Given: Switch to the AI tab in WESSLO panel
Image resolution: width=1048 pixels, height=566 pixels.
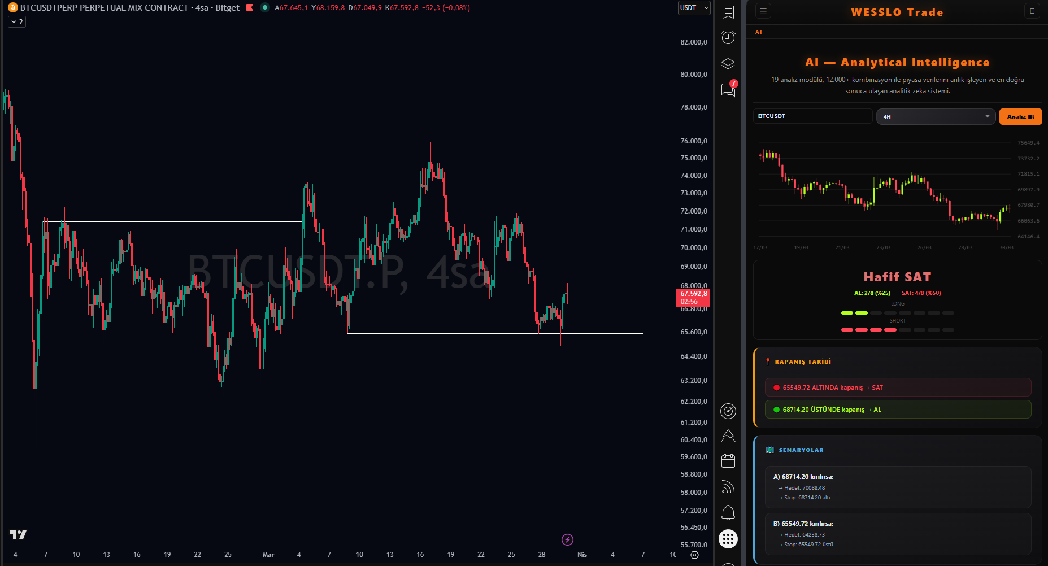Looking at the screenshot, I should point(758,32).
